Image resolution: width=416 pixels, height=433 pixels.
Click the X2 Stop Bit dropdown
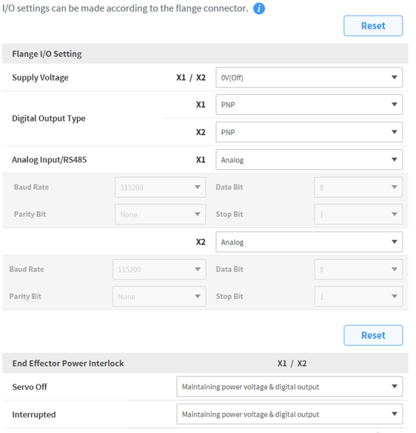coord(358,296)
